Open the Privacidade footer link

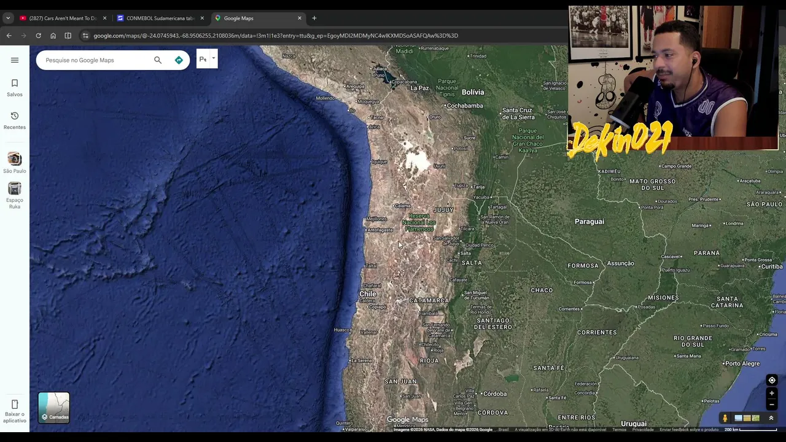pos(643,430)
